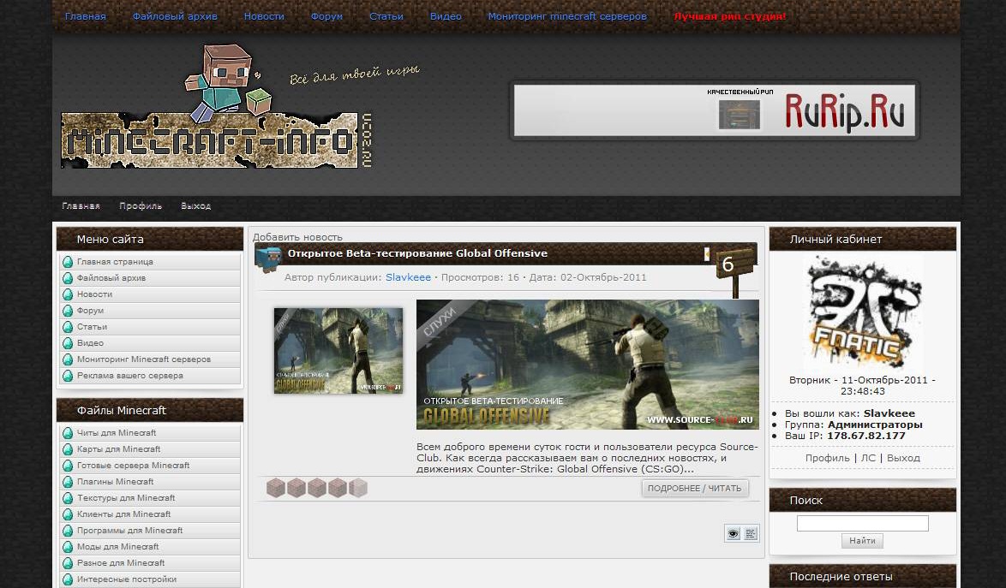
Task: Click the RuRip.Ru advertisement banner
Action: click(x=715, y=110)
